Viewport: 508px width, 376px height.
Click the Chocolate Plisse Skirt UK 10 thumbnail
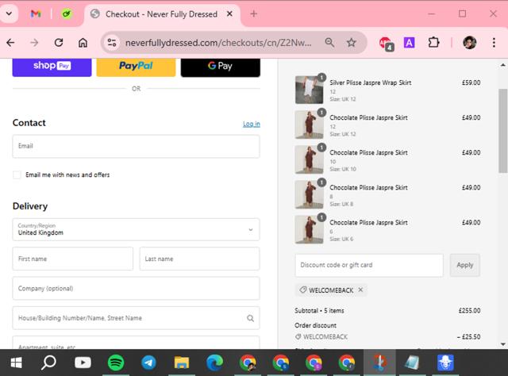pyautogui.click(x=309, y=159)
